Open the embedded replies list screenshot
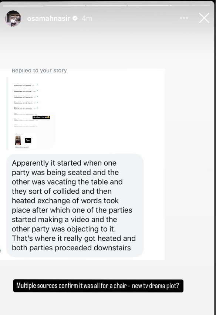 [x=31, y=113]
